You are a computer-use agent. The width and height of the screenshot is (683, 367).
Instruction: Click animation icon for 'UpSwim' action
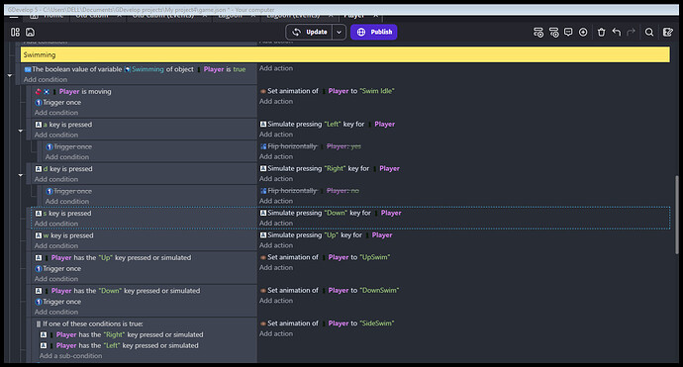pyautogui.click(x=263, y=257)
